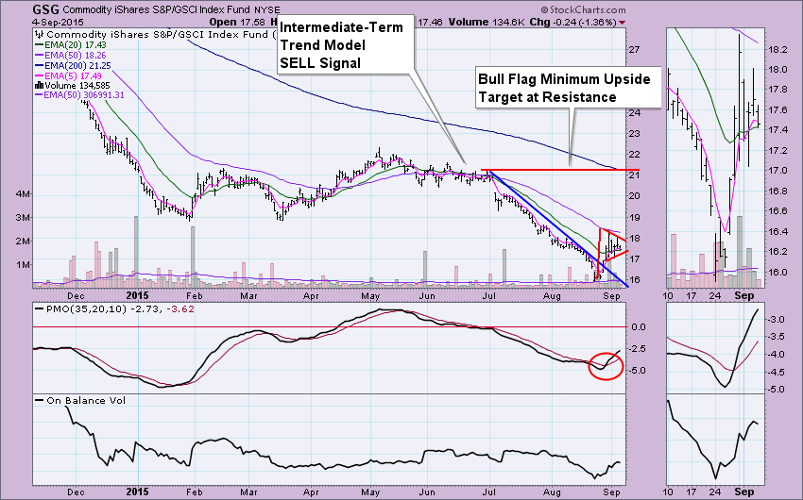
Task: Select the Volume 134,585 legend entry
Action: (x=72, y=86)
